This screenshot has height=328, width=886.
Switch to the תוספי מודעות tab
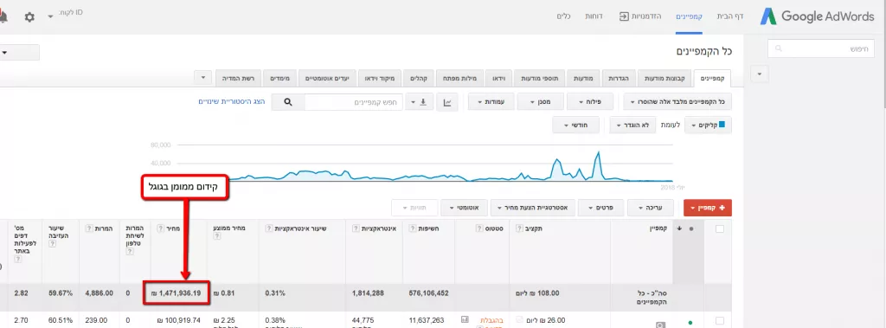pos(539,78)
